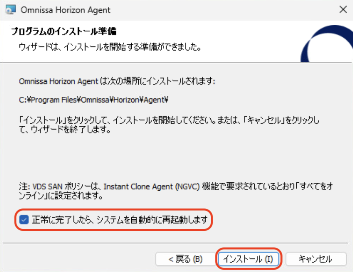Cancel setup with the キャンセル button
This screenshot has height=272, width=353.
pos(316,259)
